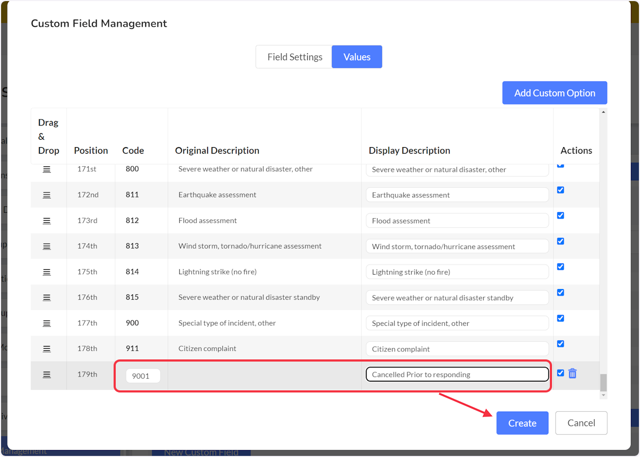
Task: Toggle checkbox for Citizen complaint row
Action: tap(561, 344)
